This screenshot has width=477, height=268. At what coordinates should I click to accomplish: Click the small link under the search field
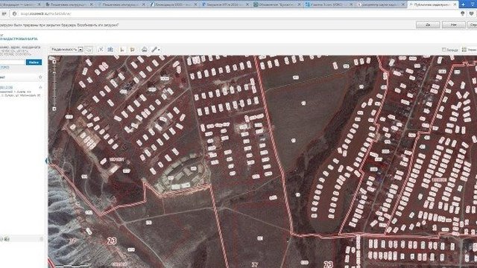point(4,68)
